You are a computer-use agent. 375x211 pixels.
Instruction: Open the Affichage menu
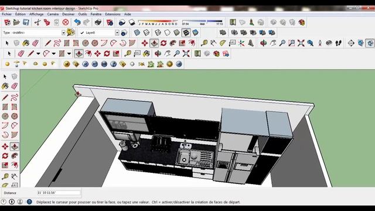36,14
